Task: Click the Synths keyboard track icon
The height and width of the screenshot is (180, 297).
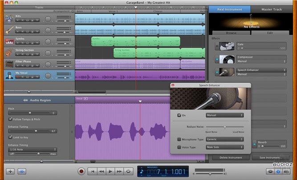Action: (9, 42)
